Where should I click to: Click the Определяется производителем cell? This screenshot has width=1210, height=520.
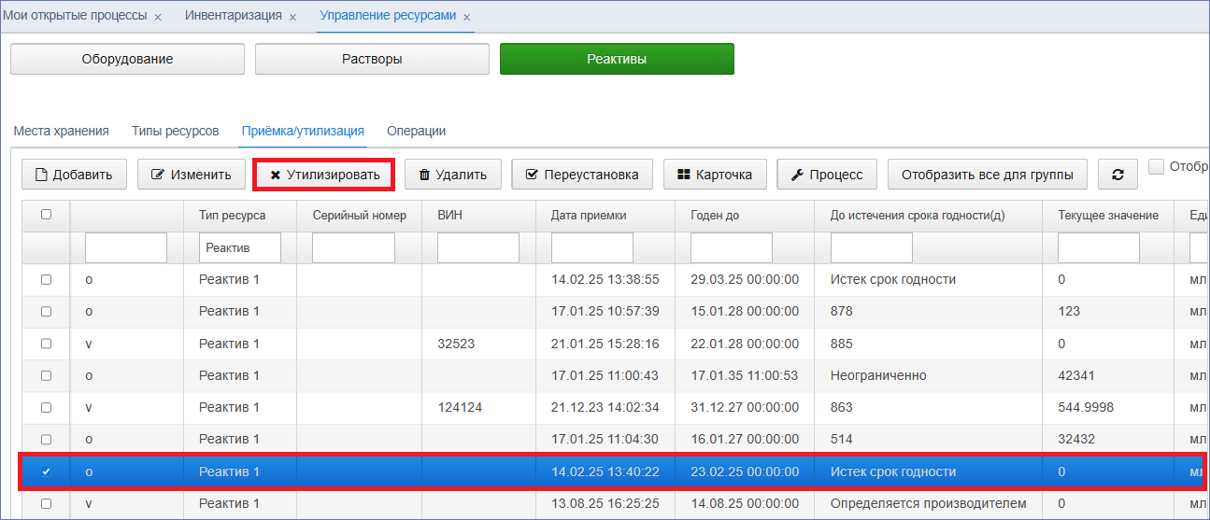coord(929,503)
